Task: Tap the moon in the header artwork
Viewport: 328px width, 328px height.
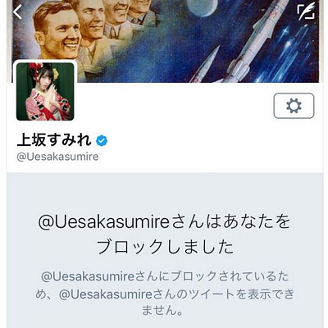Action: tap(203, 7)
